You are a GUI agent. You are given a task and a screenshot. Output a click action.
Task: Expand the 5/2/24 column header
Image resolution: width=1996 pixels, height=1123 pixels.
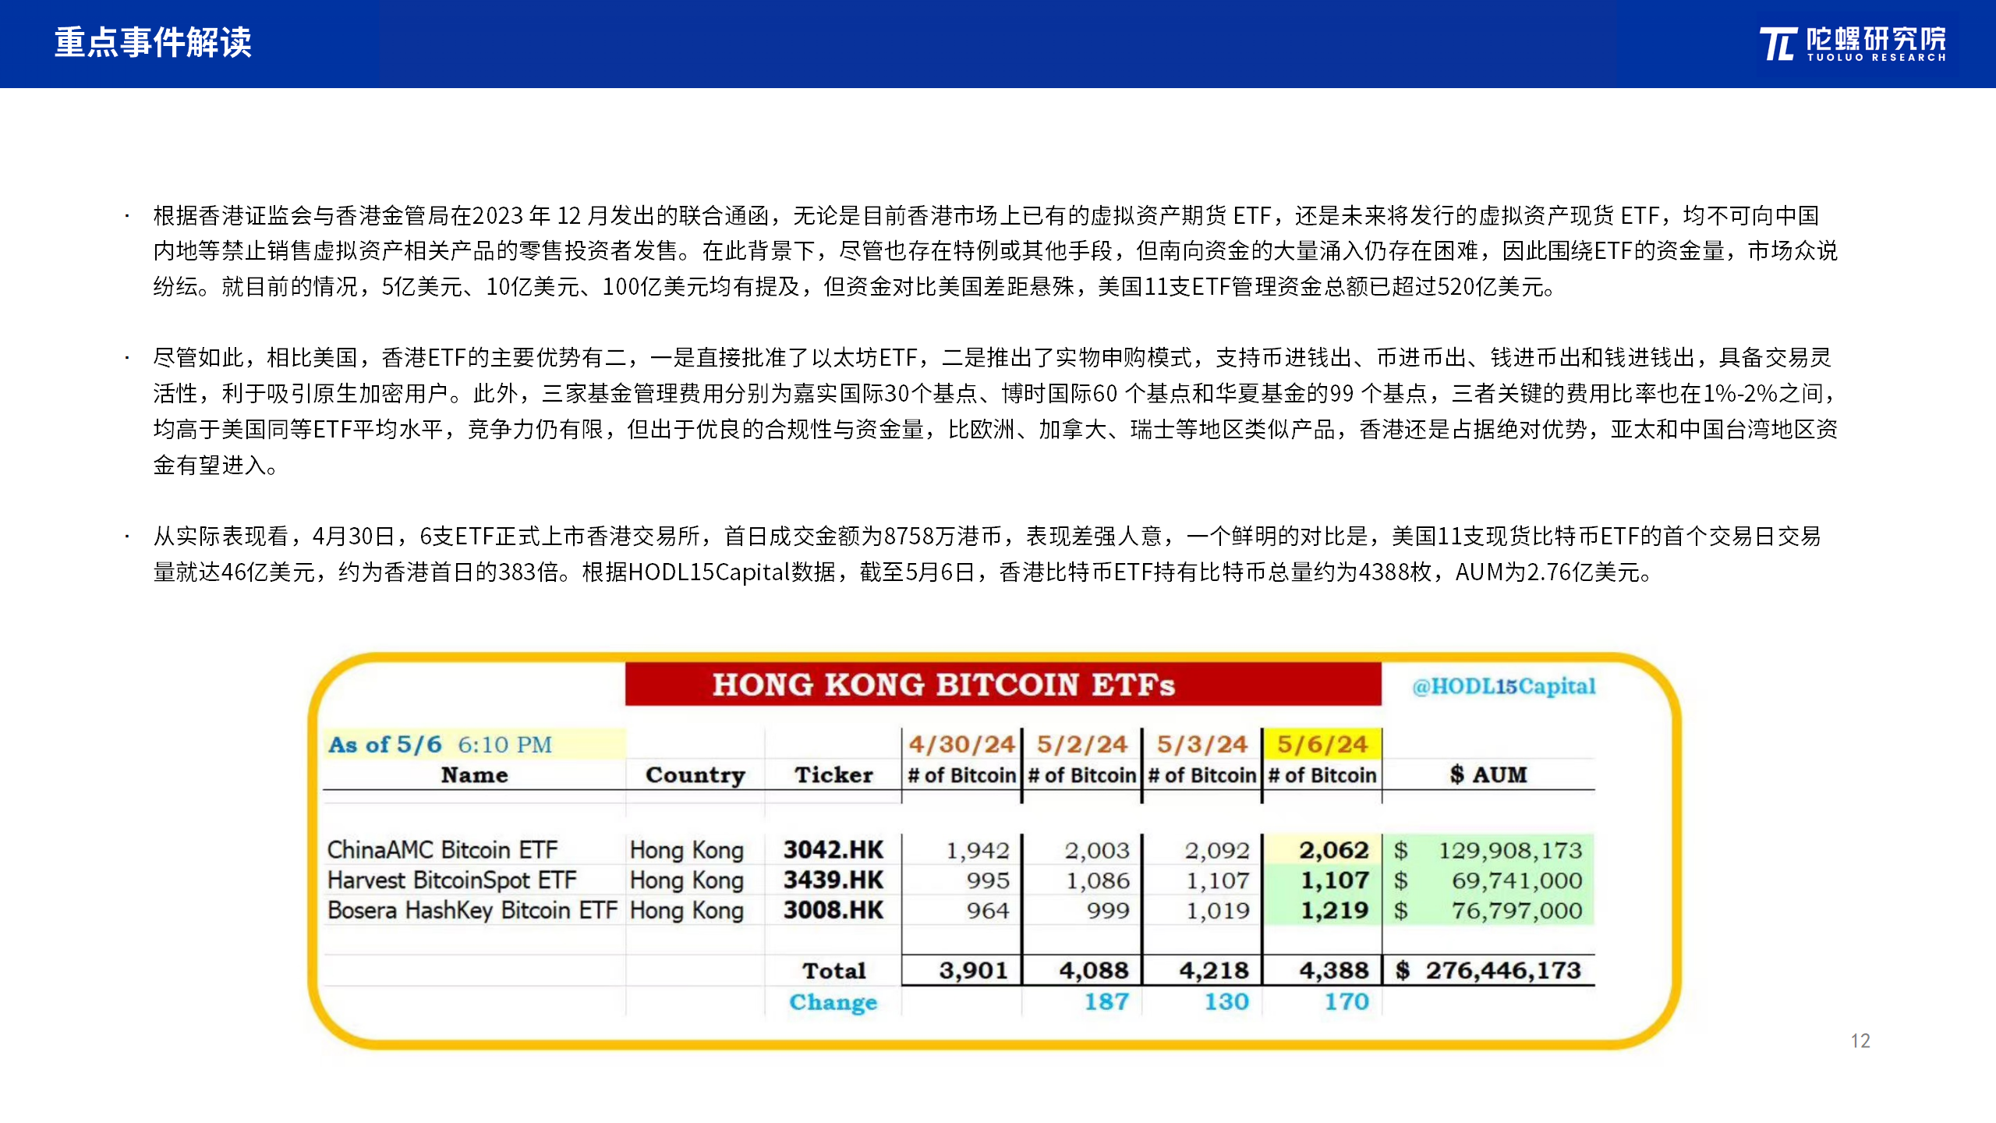click(1081, 743)
